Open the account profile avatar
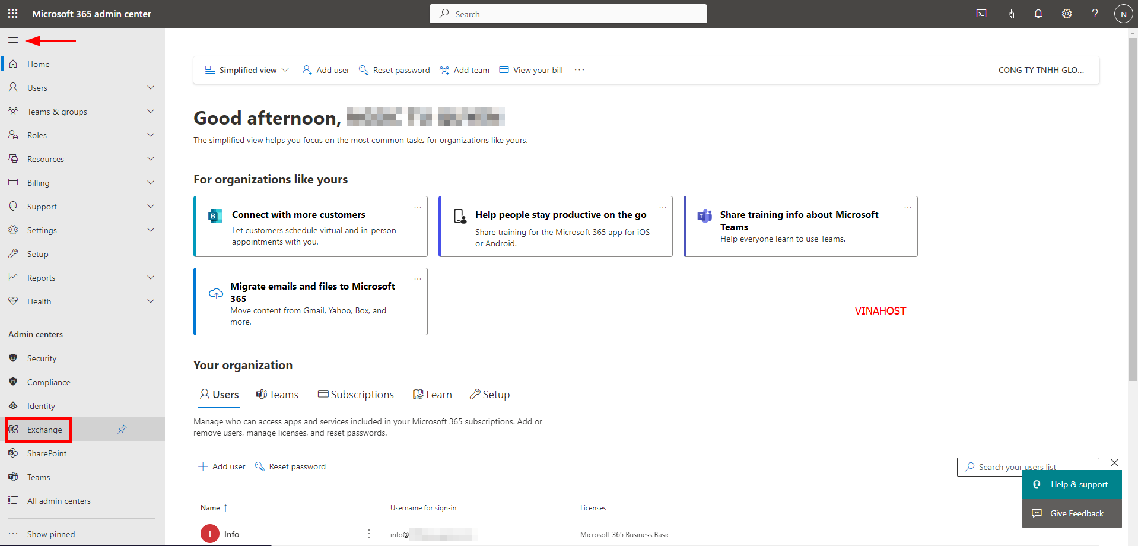 click(1123, 14)
